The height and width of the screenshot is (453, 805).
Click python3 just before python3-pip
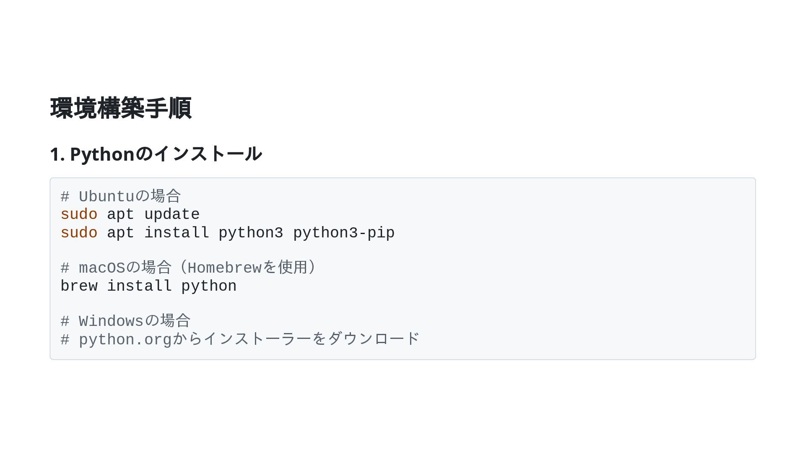click(251, 233)
